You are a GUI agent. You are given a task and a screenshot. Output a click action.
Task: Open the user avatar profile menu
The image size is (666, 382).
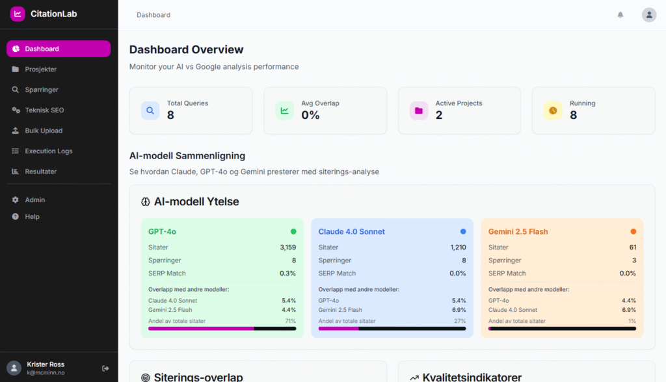(x=648, y=15)
